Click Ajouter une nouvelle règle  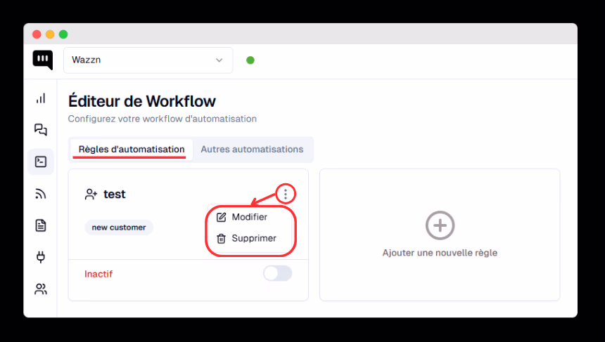(x=440, y=253)
